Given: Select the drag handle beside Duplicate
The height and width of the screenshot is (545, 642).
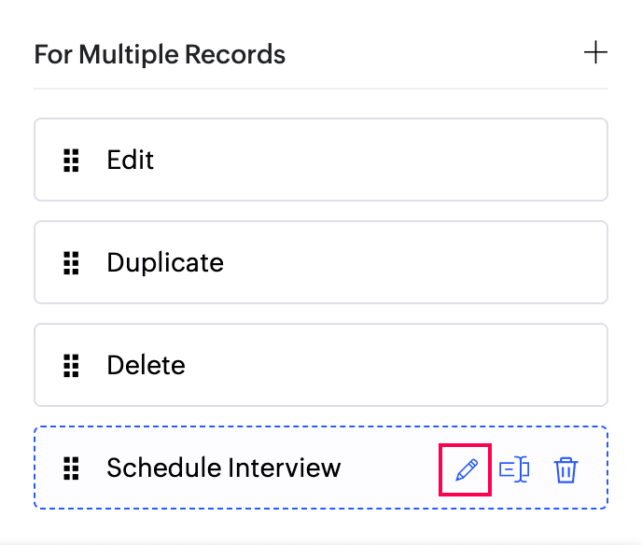Looking at the screenshot, I should pos(71,263).
